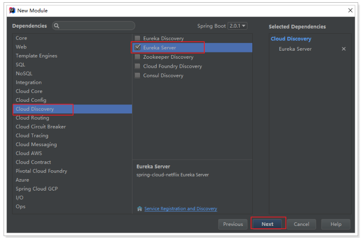
Task: Click Eureka Server under Selected Dependencies
Action: click(x=295, y=49)
